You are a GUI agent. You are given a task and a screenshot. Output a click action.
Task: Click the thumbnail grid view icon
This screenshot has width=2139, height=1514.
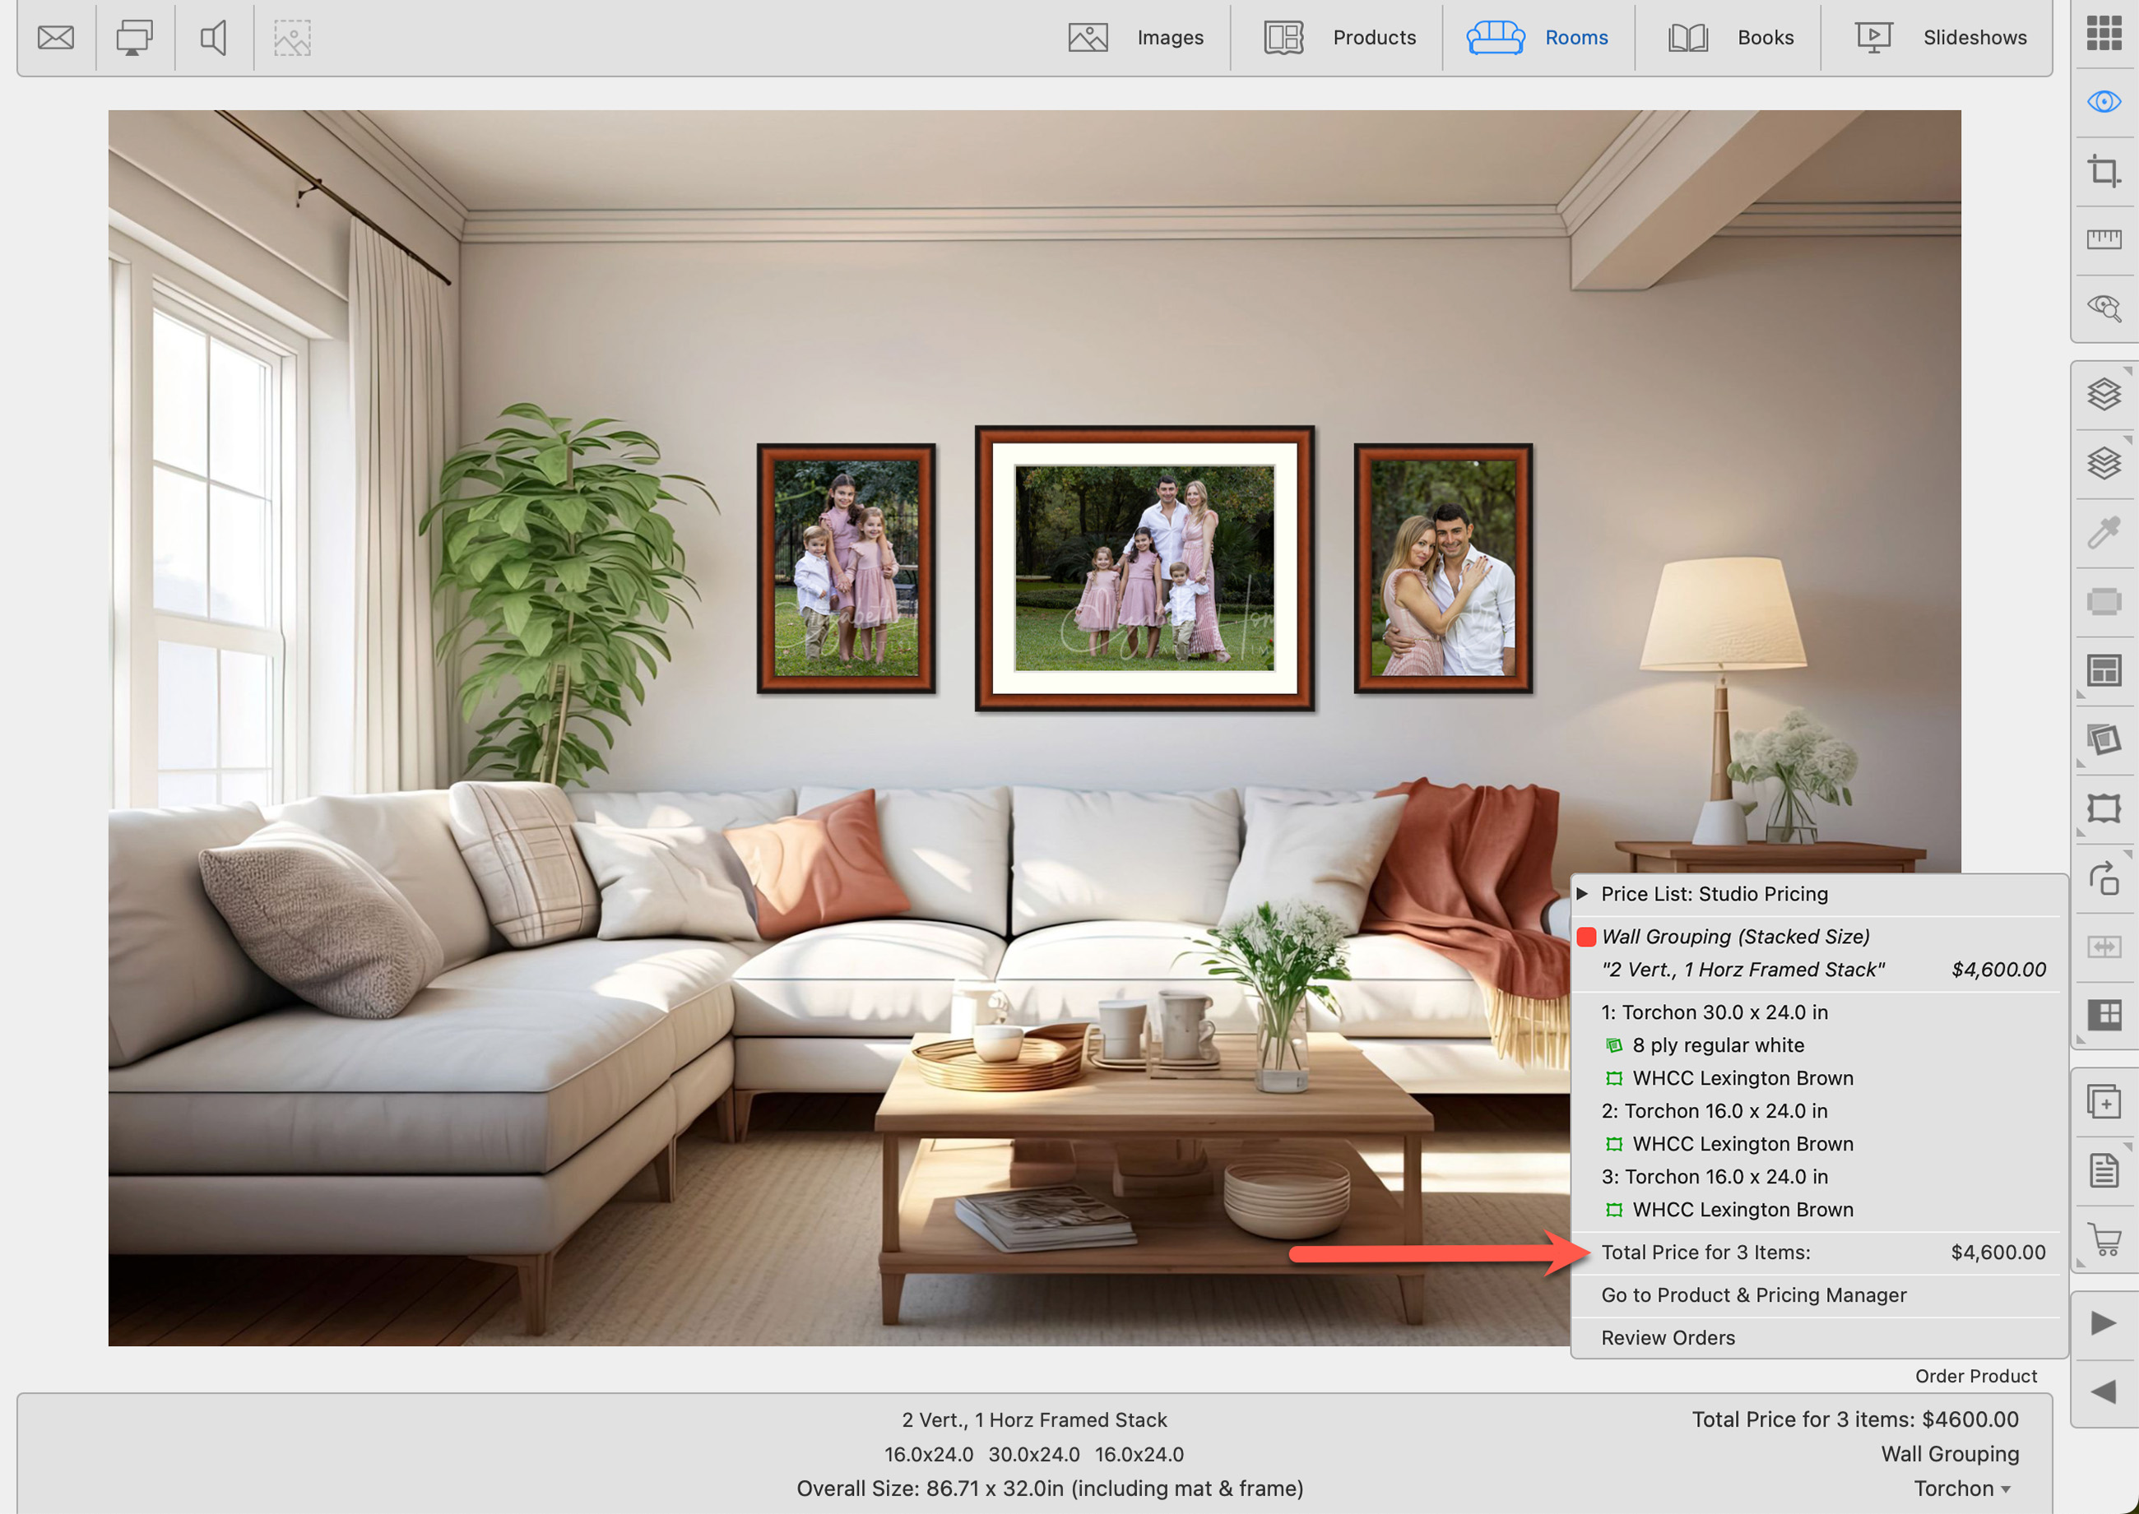(x=2104, y=33)
